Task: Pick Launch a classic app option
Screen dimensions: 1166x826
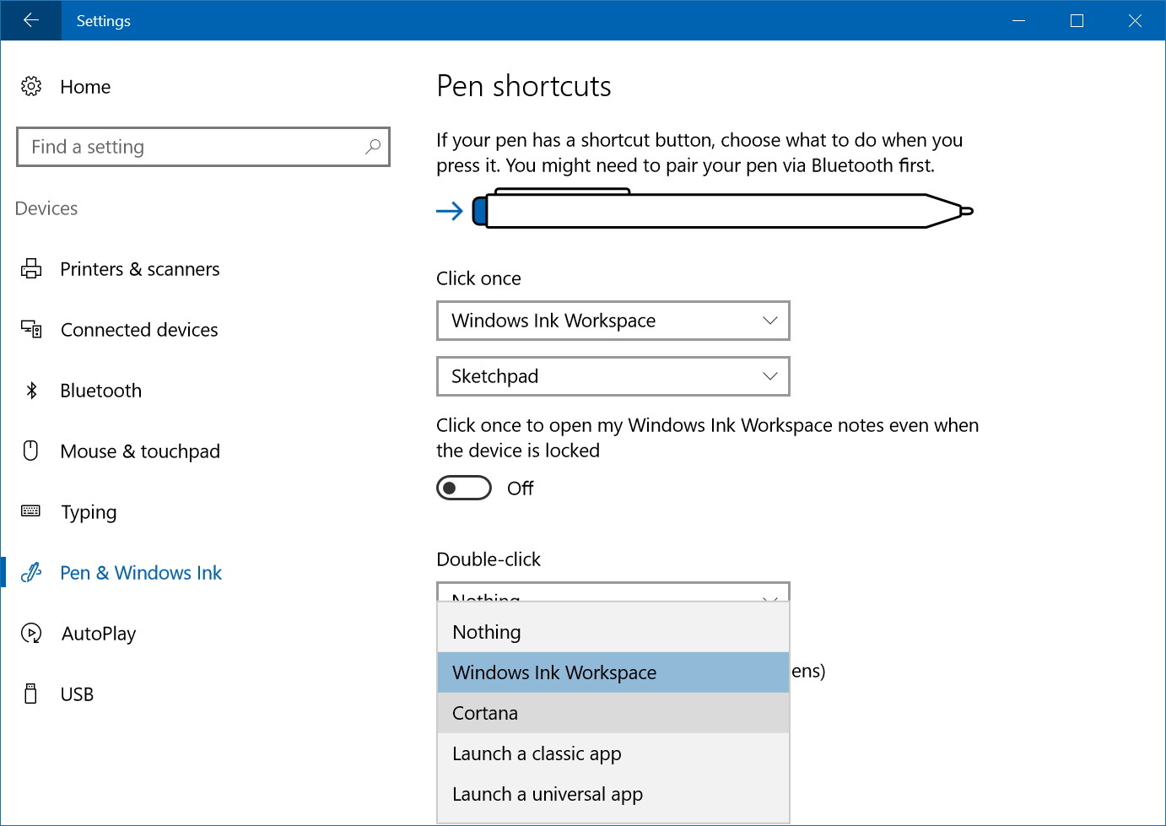Action: 613,753
